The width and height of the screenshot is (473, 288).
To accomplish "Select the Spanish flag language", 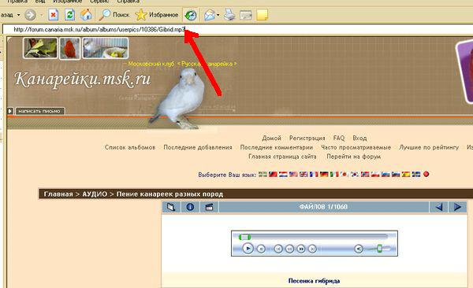I will tap(406, 174).
